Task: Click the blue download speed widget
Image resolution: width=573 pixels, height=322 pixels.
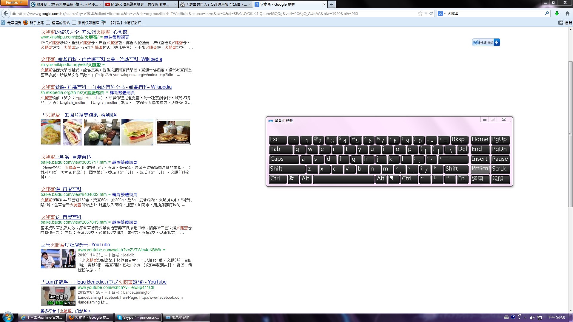Action: [486, 42]
